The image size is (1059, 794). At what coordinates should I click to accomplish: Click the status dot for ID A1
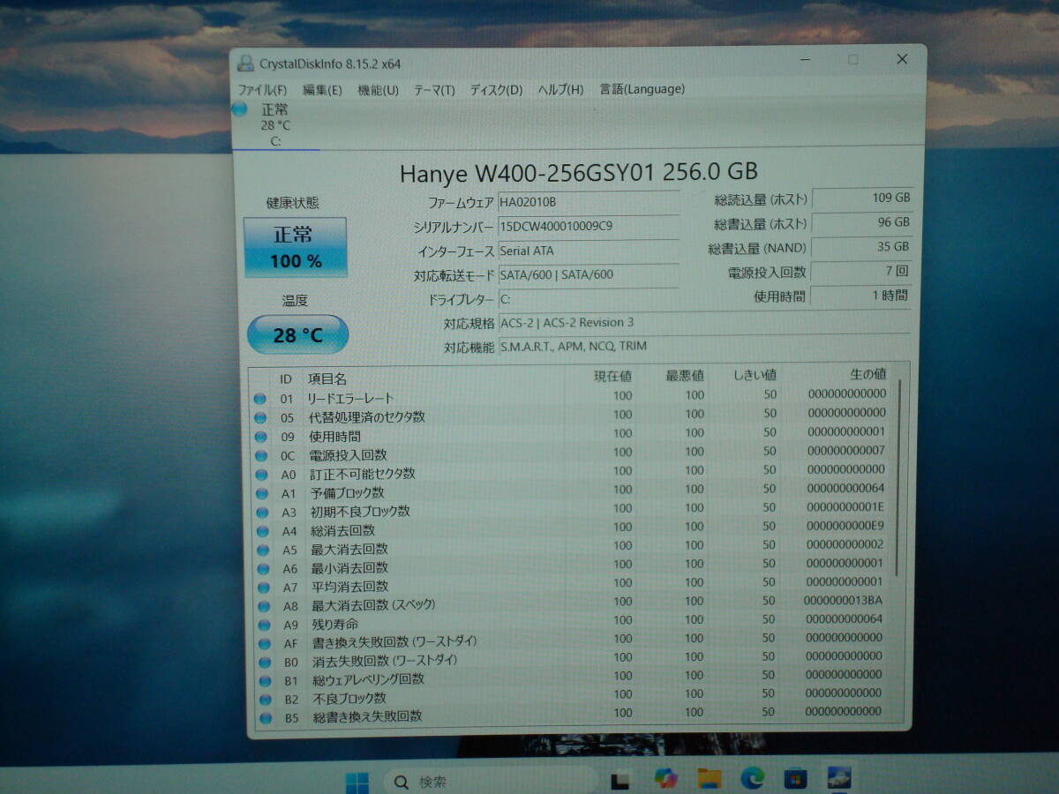pyautogui.click(x=262, y=494)
